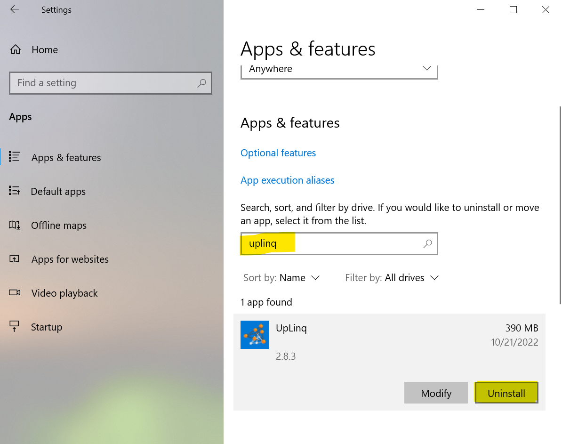Click the 1 app found text
The width and height of the screenshot is (562, 444).
(x=266, y=302)
